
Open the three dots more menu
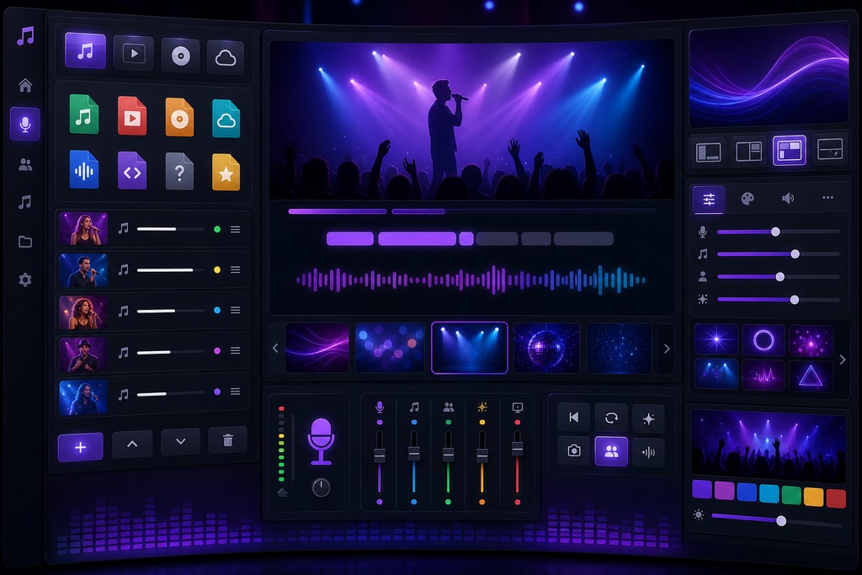(827, 197)
